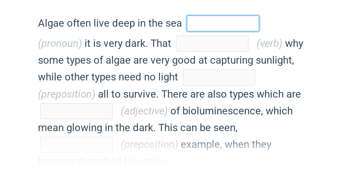Click the focused blank after "in the sea"

pos(223,24)
